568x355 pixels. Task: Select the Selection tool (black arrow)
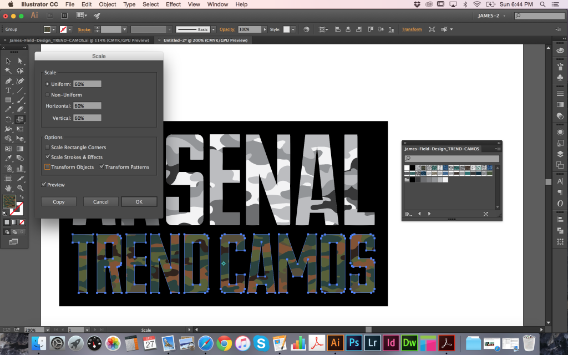click(x=8, y=61)
